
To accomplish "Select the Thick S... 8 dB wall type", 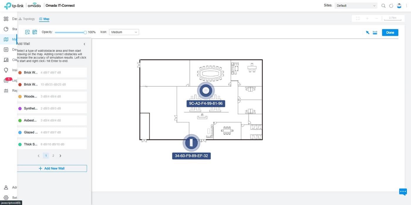I will pyautogui.click(x=52, y=144).
